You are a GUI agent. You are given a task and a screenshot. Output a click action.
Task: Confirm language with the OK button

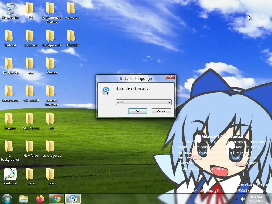point(138,111)
